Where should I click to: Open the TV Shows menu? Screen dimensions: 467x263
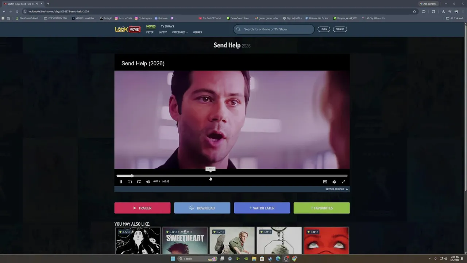click(x=167, y=26)
